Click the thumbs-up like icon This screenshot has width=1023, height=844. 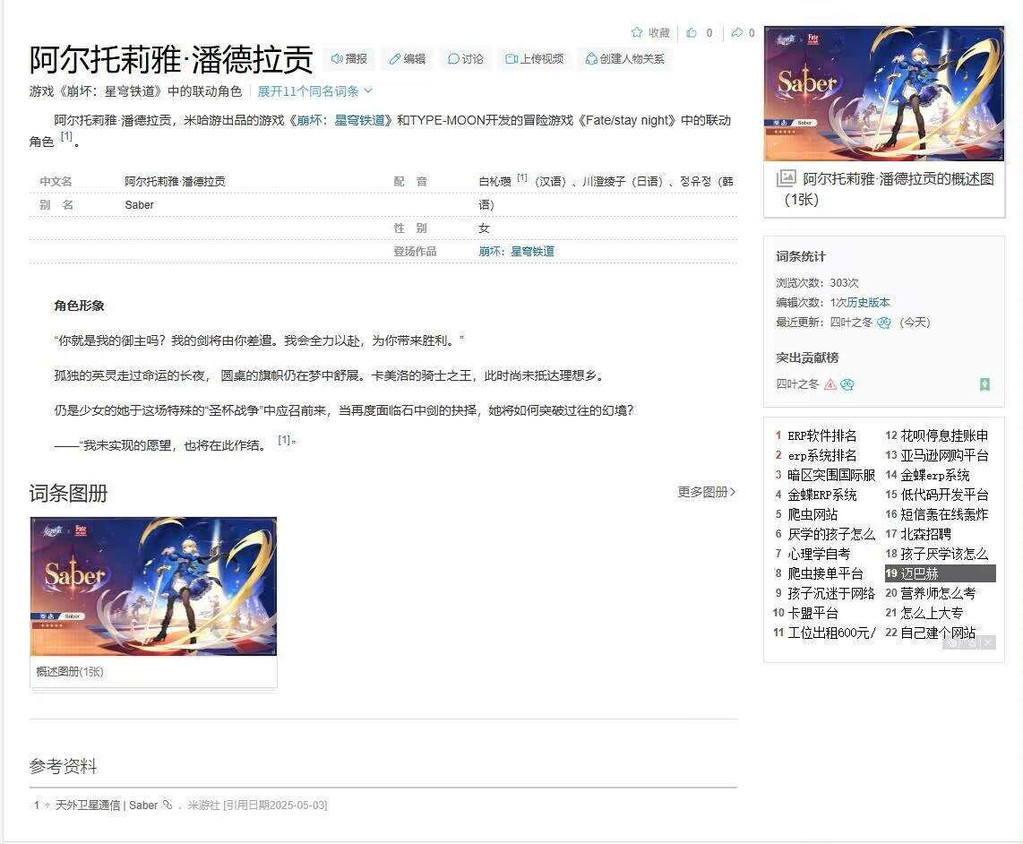(x=692, y=32)
